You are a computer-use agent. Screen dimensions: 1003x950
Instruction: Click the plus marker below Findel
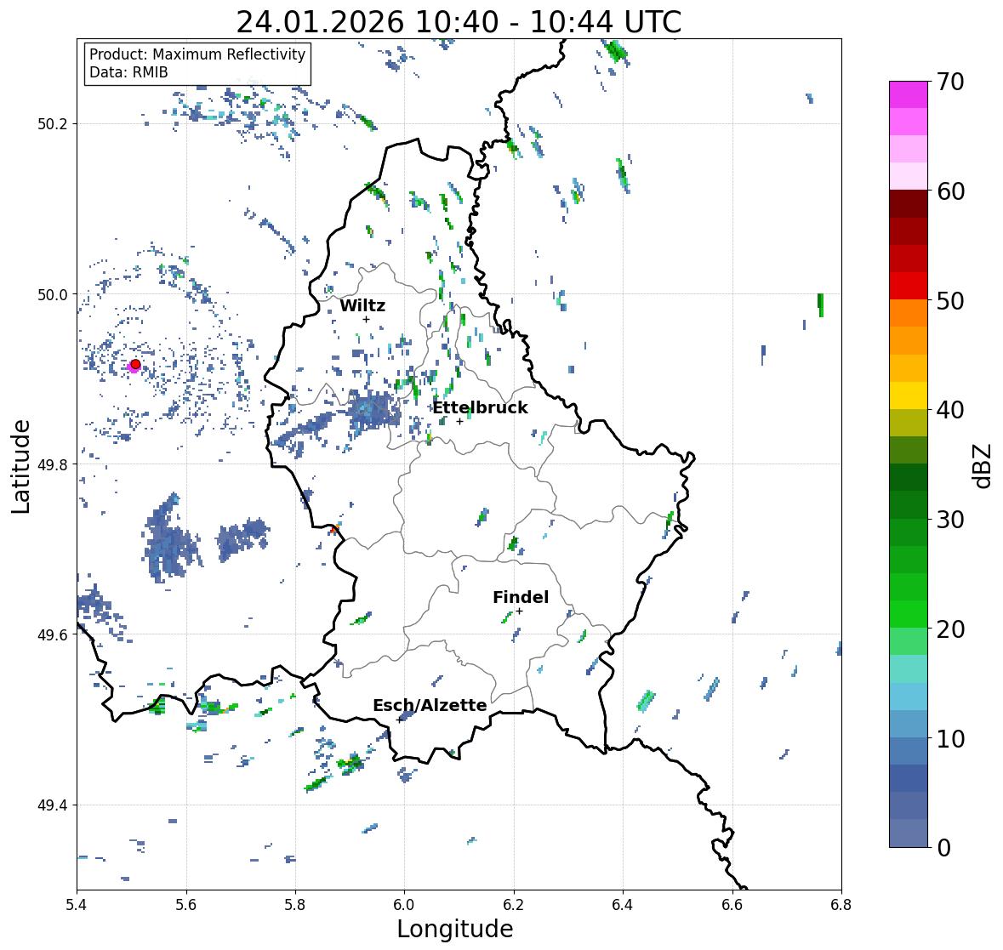pyautogui.click(x=520, y=612)
